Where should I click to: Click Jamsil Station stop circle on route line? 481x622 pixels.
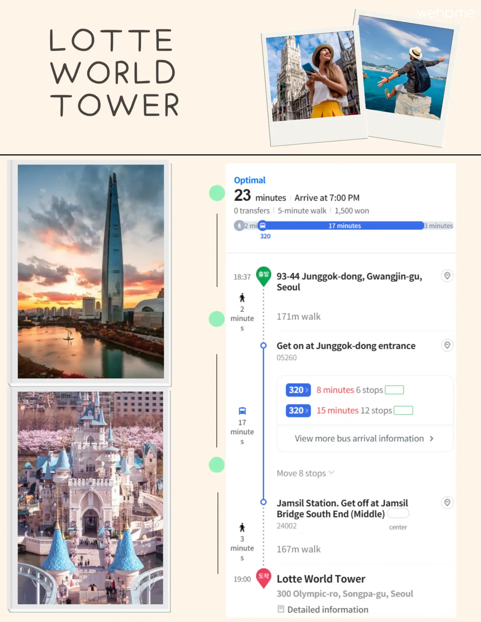click(x=263, y=502)
